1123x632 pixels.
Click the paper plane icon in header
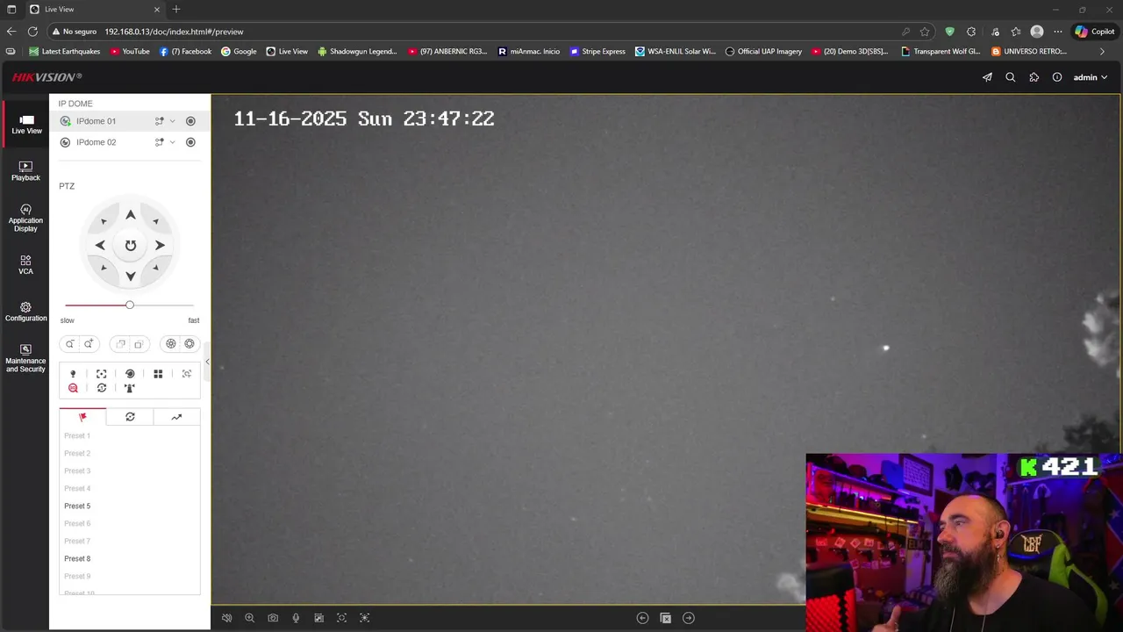987,77
